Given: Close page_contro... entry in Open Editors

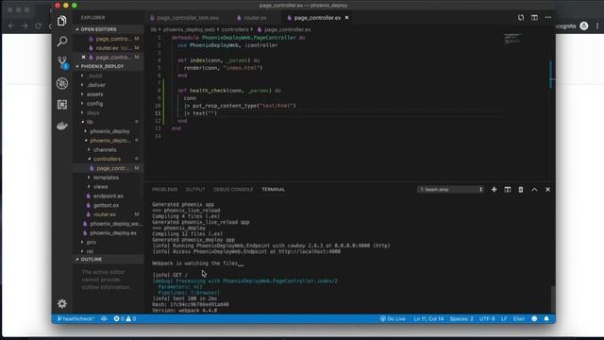Looking at the screenshot, I should 84,57.
